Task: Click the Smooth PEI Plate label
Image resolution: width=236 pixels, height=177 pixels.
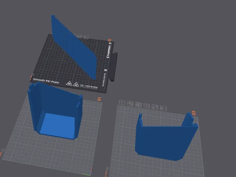Action: coord(46,81)
